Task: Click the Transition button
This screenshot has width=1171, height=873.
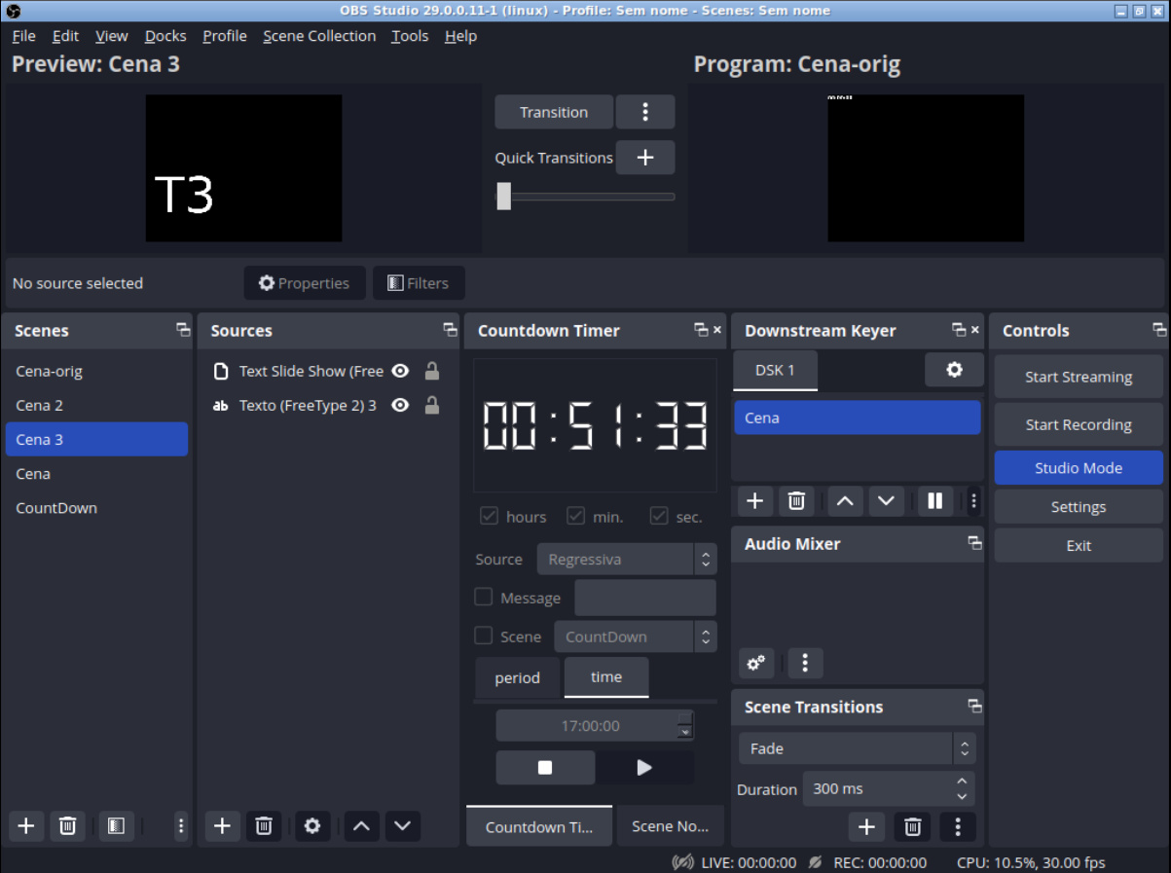Action: point(554,112)
